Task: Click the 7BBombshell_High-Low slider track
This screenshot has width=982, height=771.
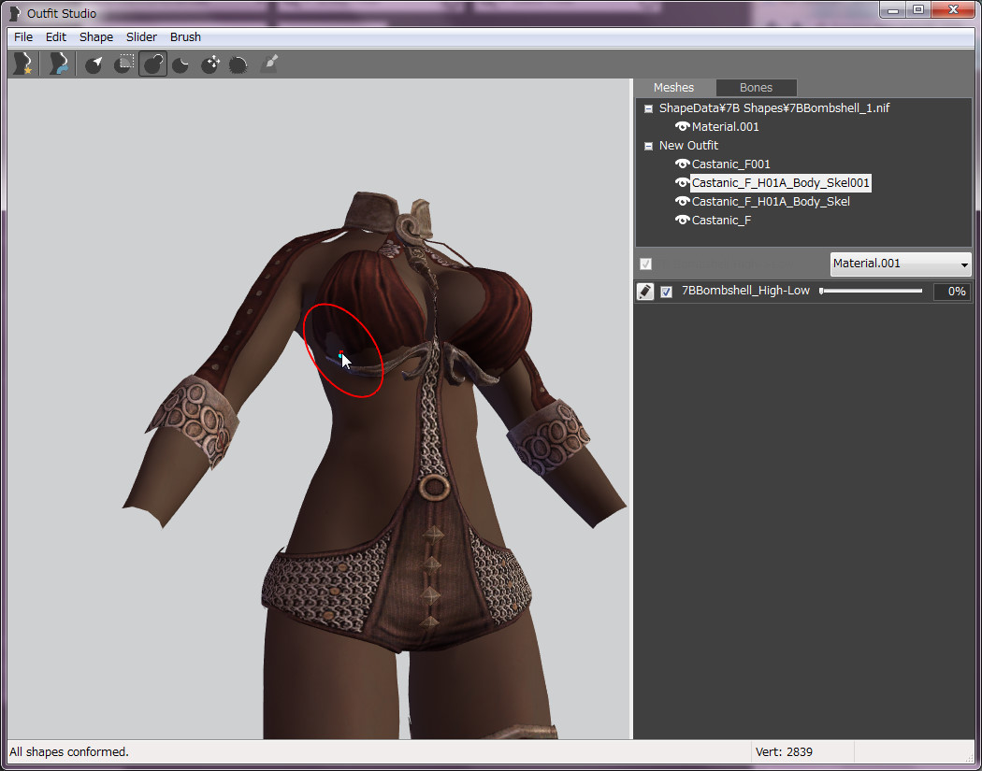Action: [871, 292]
